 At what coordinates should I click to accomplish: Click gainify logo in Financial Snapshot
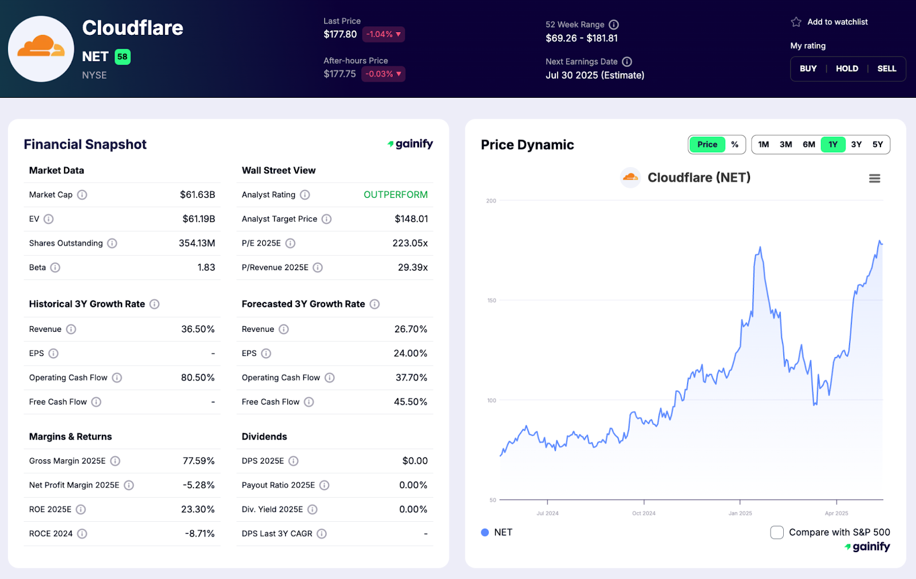point(410,144)
